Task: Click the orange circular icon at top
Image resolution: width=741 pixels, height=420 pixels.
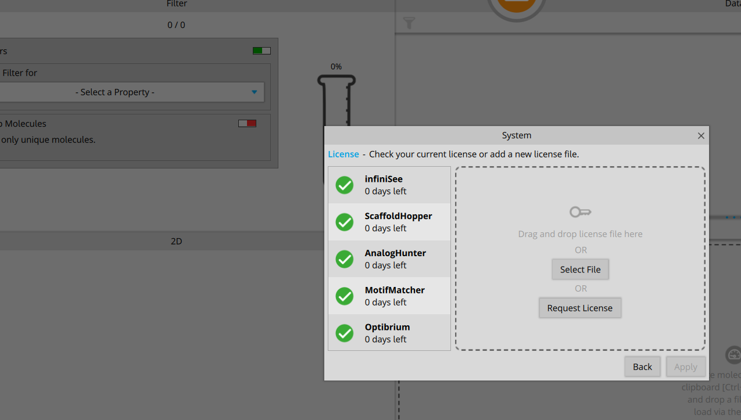Action: [x=516, y=6]
